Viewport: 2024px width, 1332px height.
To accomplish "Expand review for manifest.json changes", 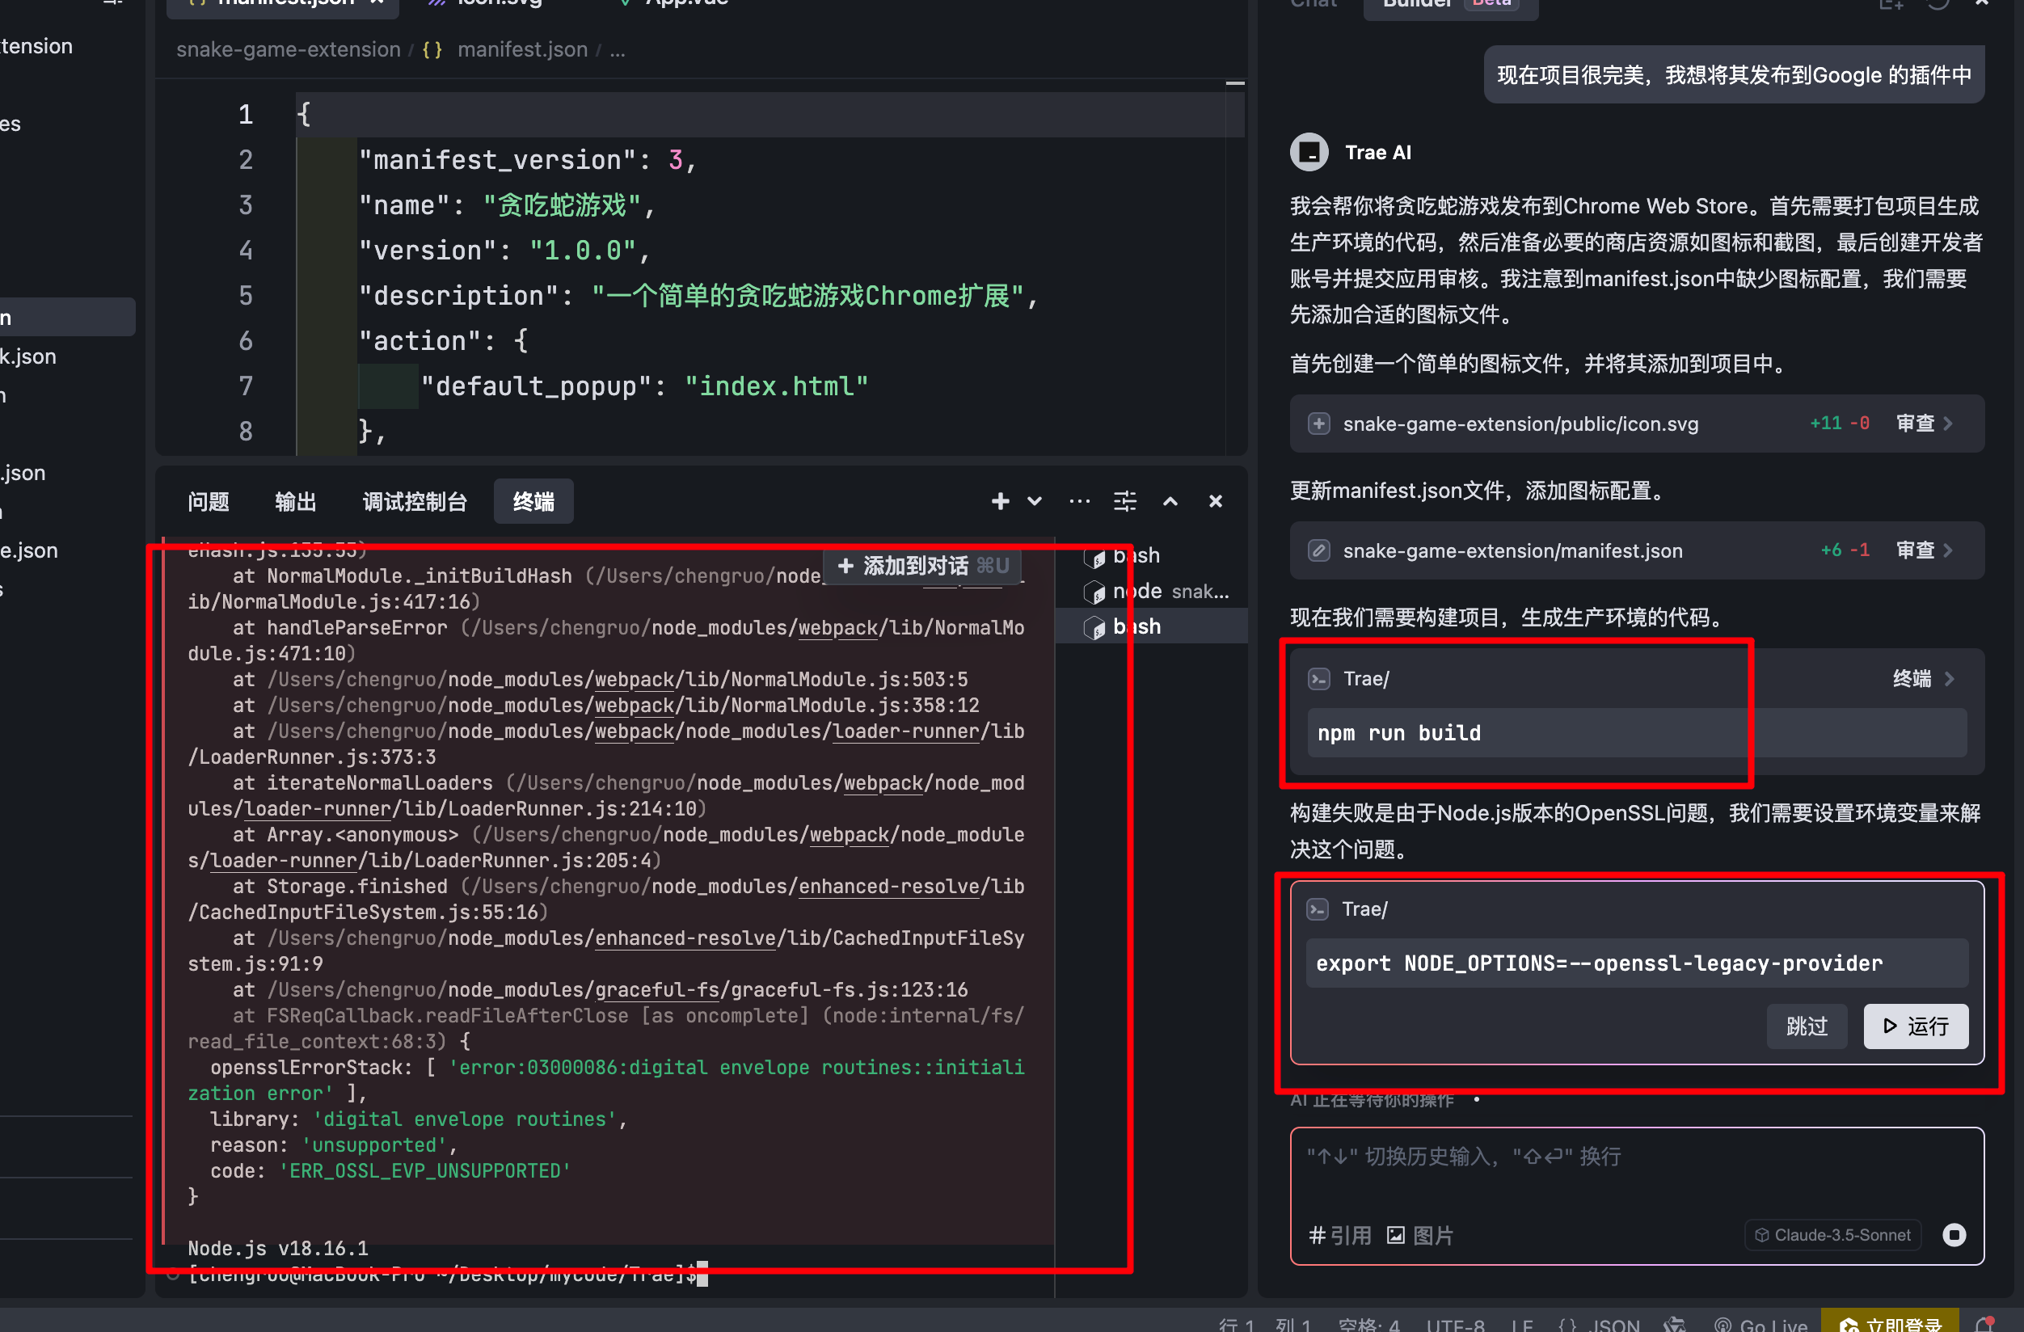I will (x=1925, y=550).
